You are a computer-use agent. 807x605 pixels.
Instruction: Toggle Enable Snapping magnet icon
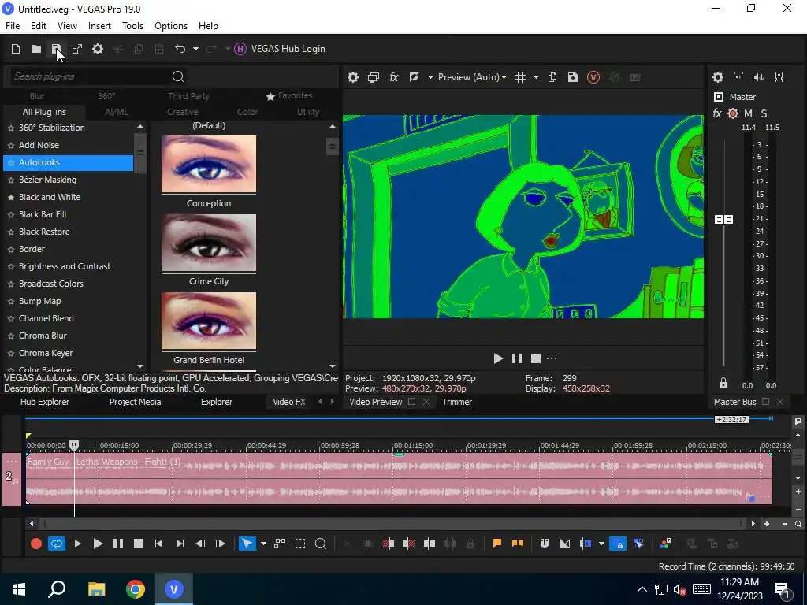tap(544, 544)
